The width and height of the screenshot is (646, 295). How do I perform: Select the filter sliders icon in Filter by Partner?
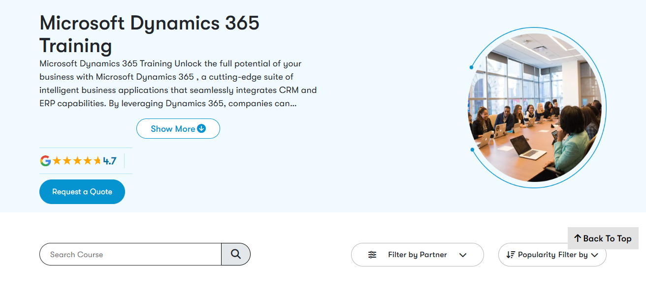pyautogui.click(x=372, y=255)
